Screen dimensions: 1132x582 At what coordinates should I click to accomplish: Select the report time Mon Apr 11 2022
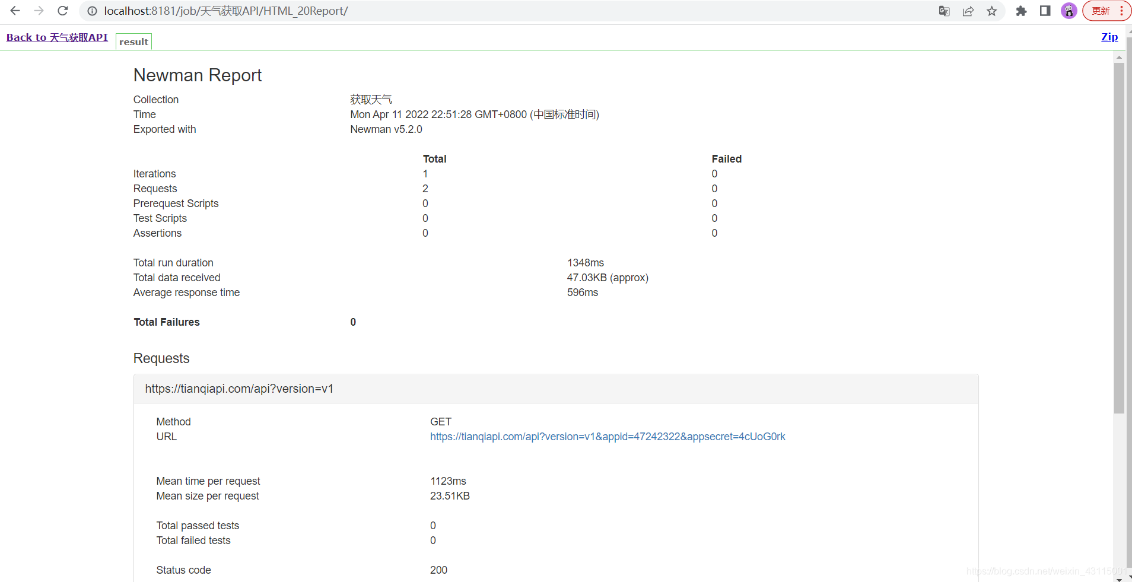pyautogui.click(x=475, y=115)
